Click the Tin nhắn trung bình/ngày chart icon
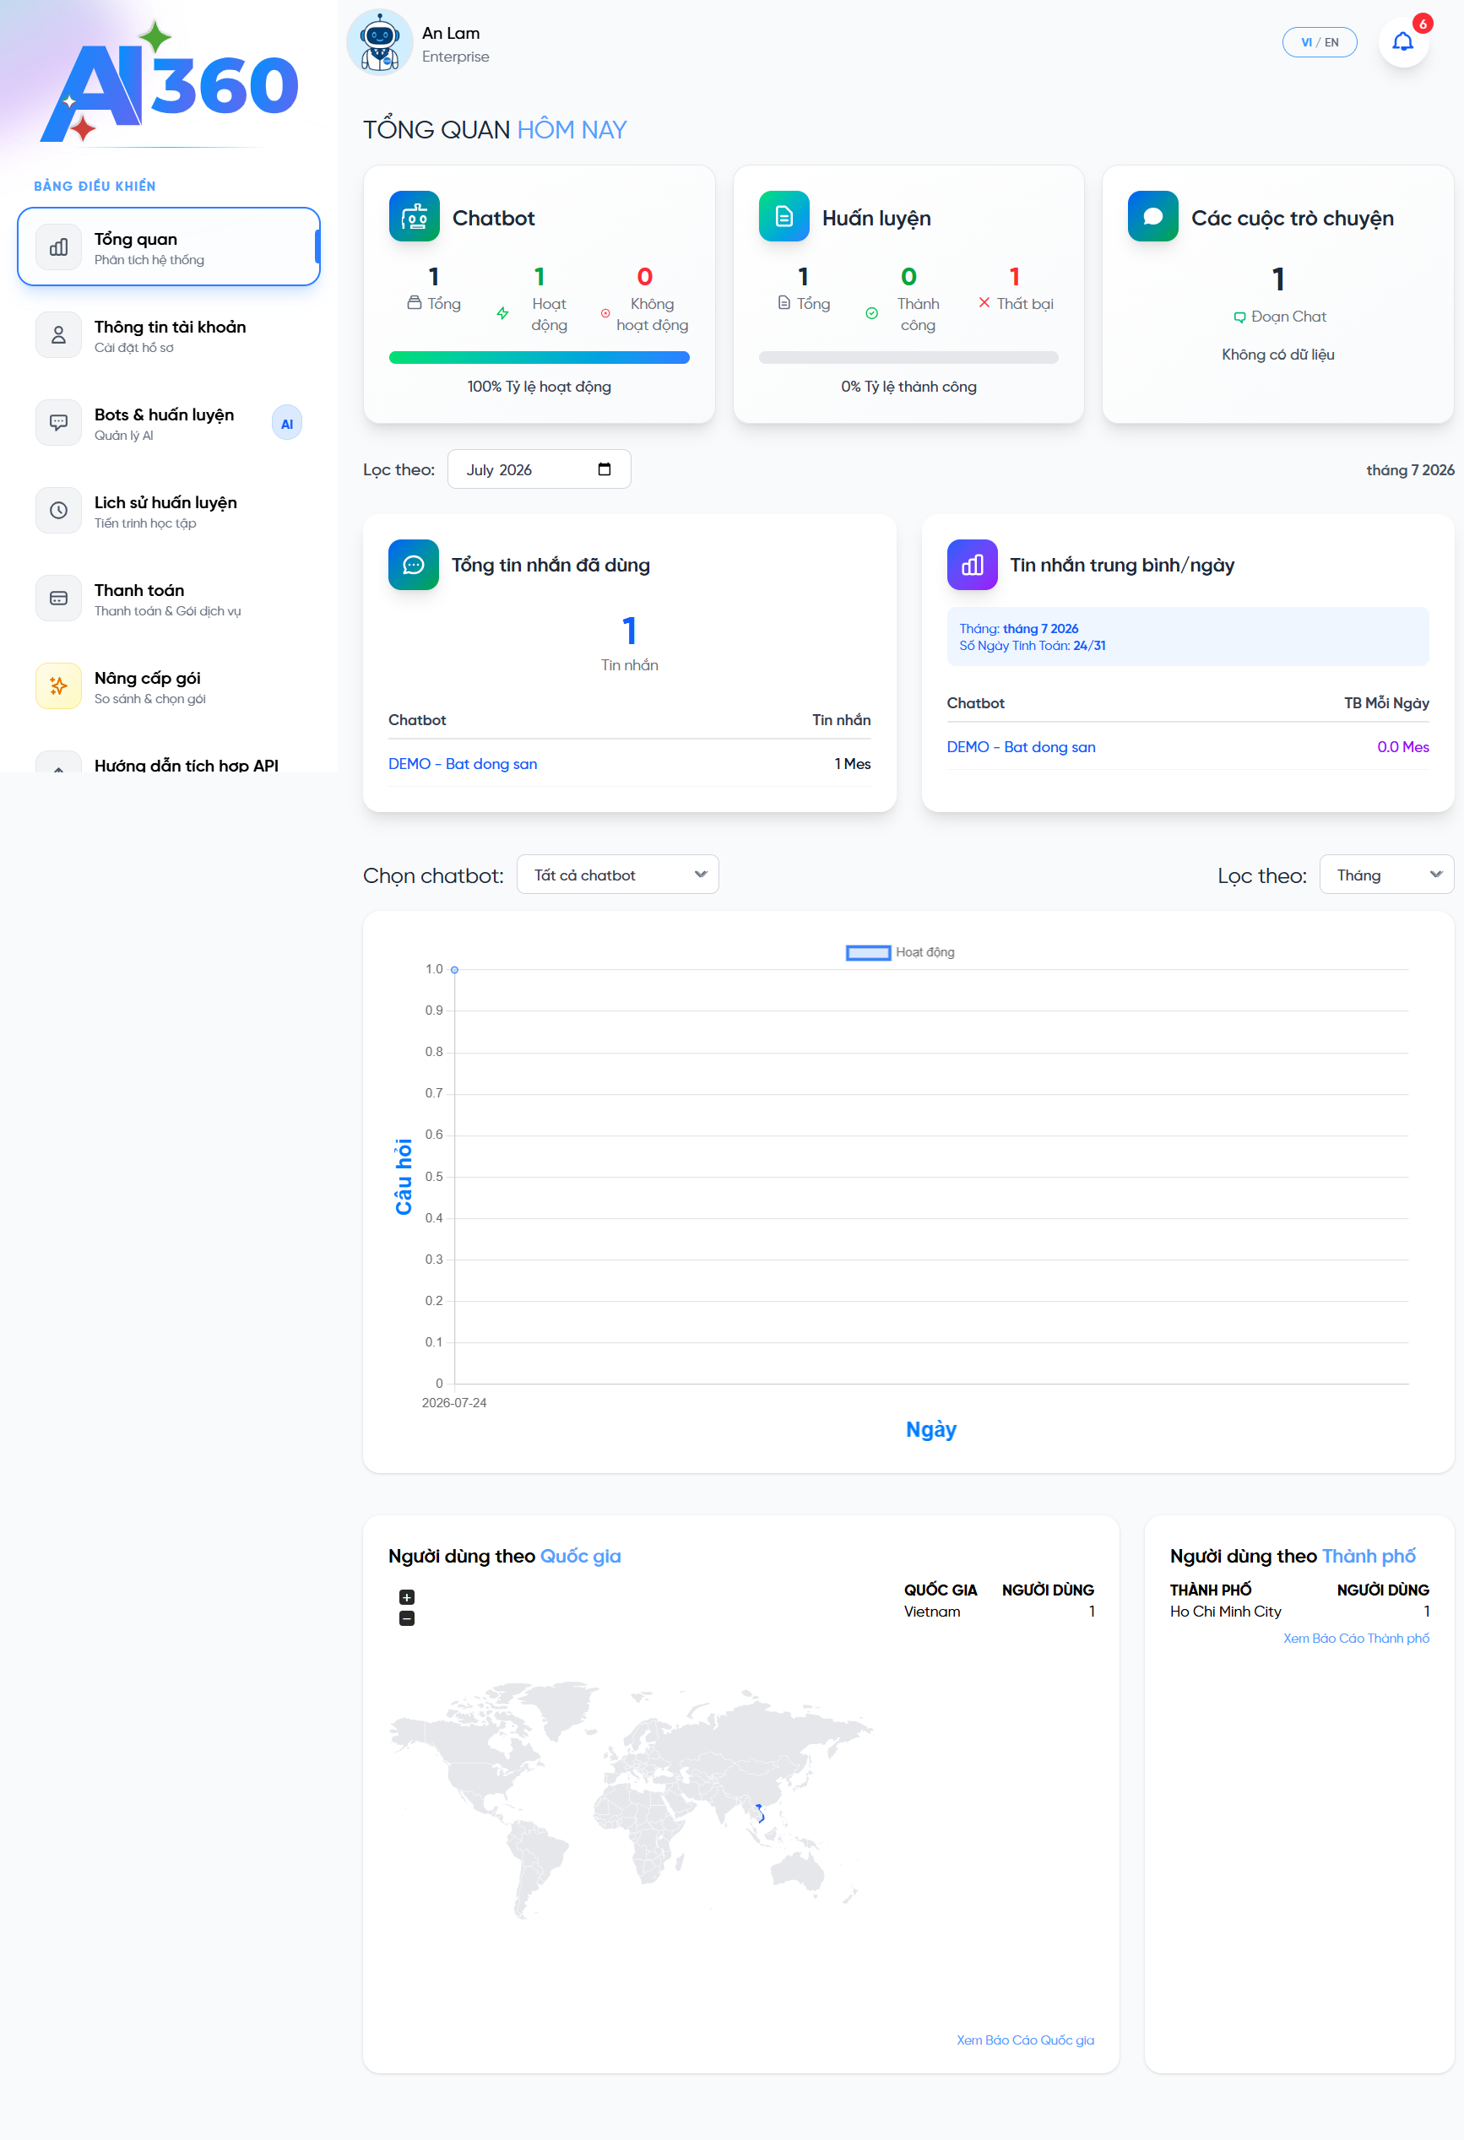Image resolution: width=1464 pixels, height=2140 pixels. pos(973,565)
